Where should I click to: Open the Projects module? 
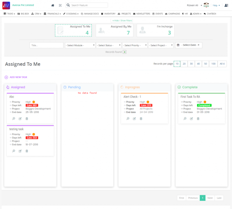point(124,13)
